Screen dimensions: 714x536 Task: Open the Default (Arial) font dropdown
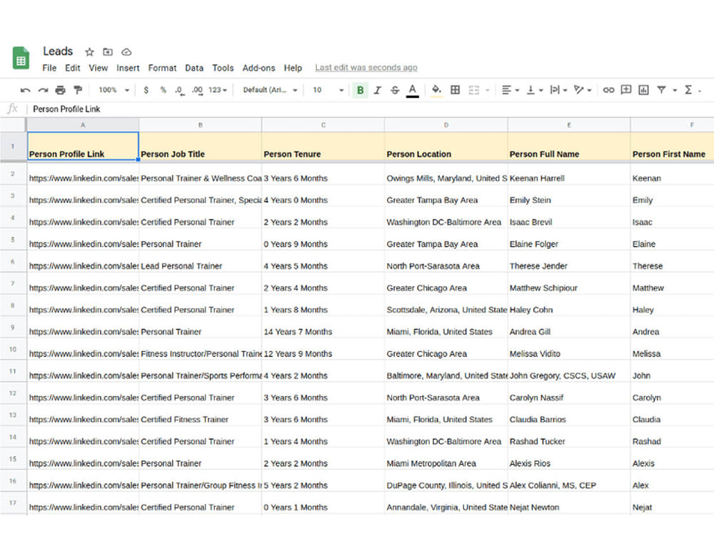[270, 90]
